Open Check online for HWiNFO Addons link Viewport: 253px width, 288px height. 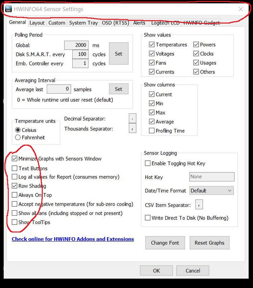point(73,239)
